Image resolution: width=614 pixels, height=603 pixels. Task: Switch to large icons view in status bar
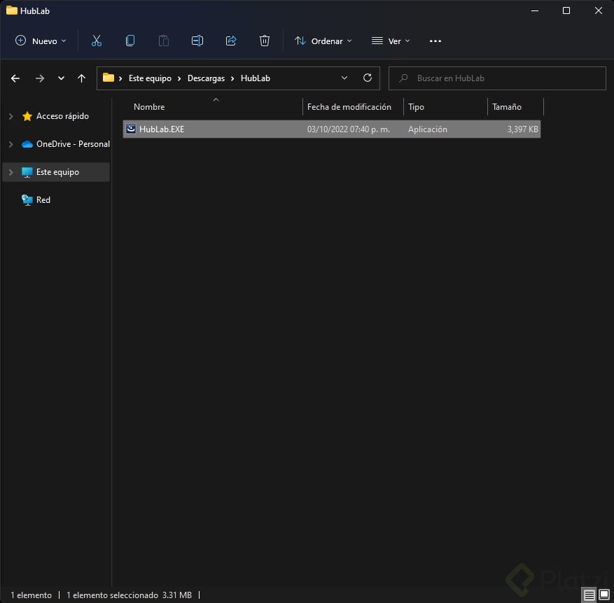604,595
